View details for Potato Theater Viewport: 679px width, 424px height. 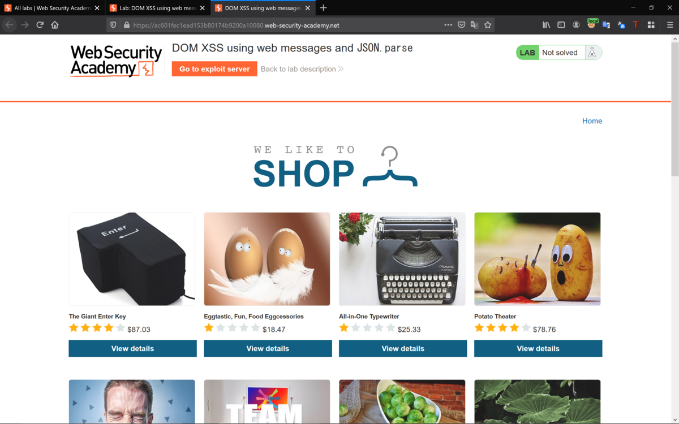point(538,348)
